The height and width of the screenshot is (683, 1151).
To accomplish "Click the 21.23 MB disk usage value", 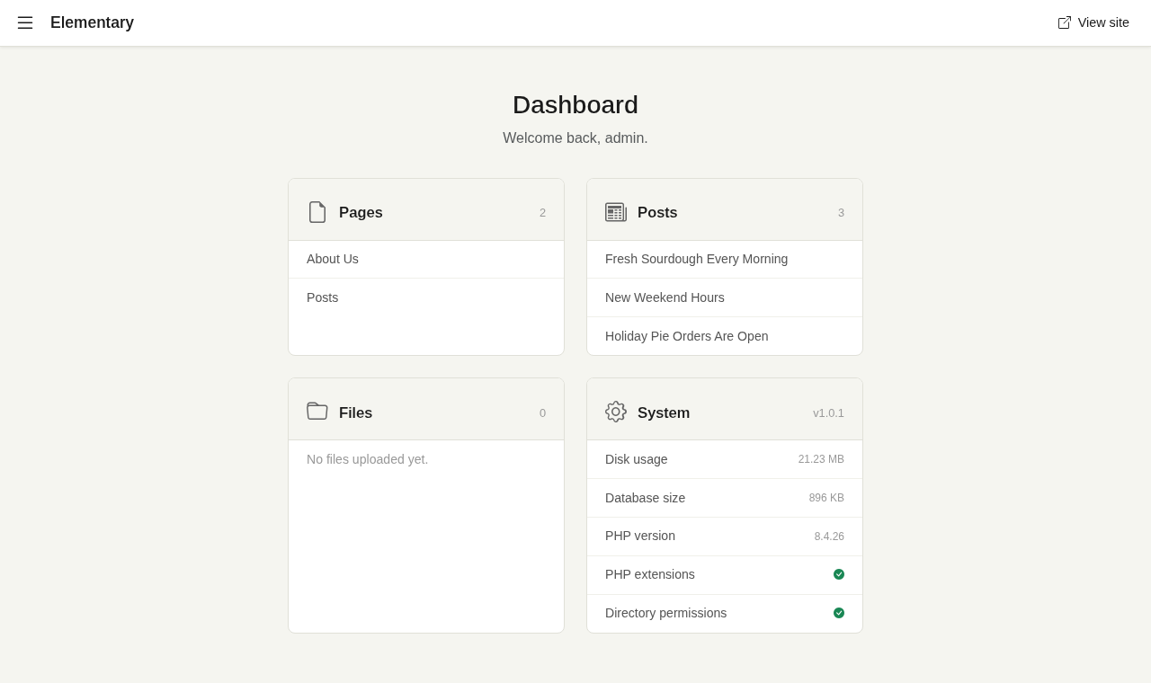I will (821, 459).
